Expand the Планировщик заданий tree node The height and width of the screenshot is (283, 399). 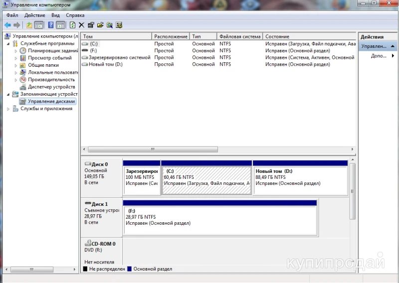click(16, 51)
